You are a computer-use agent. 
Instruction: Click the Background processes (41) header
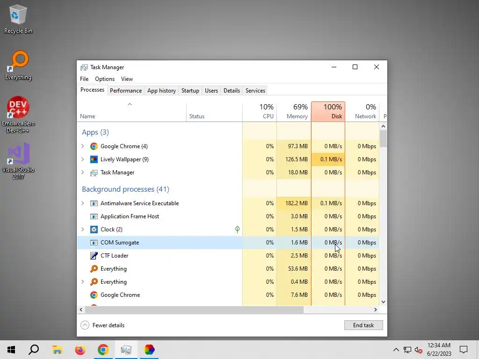coord(125,189)
